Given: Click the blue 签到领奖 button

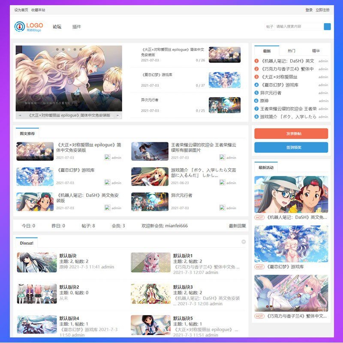Looking at the screenshot, I should pyautogui.click(x=291, y=147).
